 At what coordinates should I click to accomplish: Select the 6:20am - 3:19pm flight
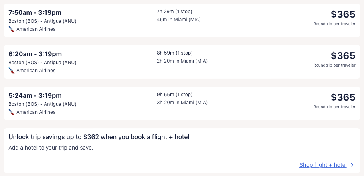[35, 54]
